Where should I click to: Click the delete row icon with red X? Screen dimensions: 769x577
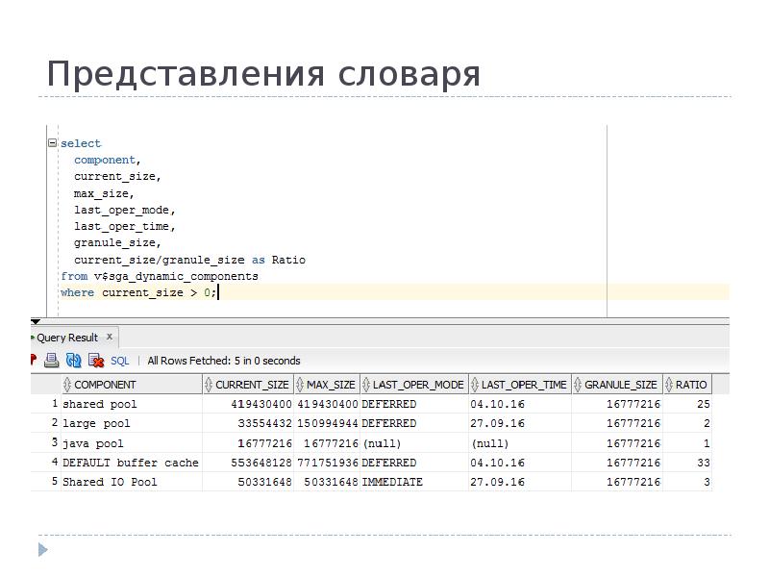96,361
